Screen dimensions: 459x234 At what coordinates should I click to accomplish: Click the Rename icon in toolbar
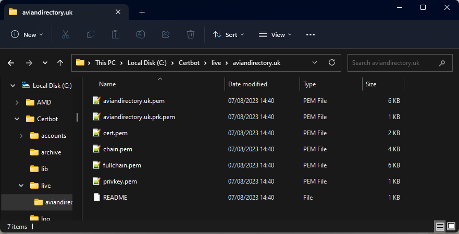(140, 34)
